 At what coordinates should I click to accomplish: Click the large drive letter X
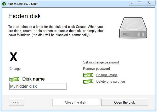coord(14,57)
